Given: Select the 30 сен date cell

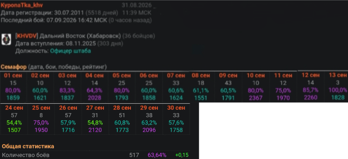Looking at the screenshot, I should 176,108.
